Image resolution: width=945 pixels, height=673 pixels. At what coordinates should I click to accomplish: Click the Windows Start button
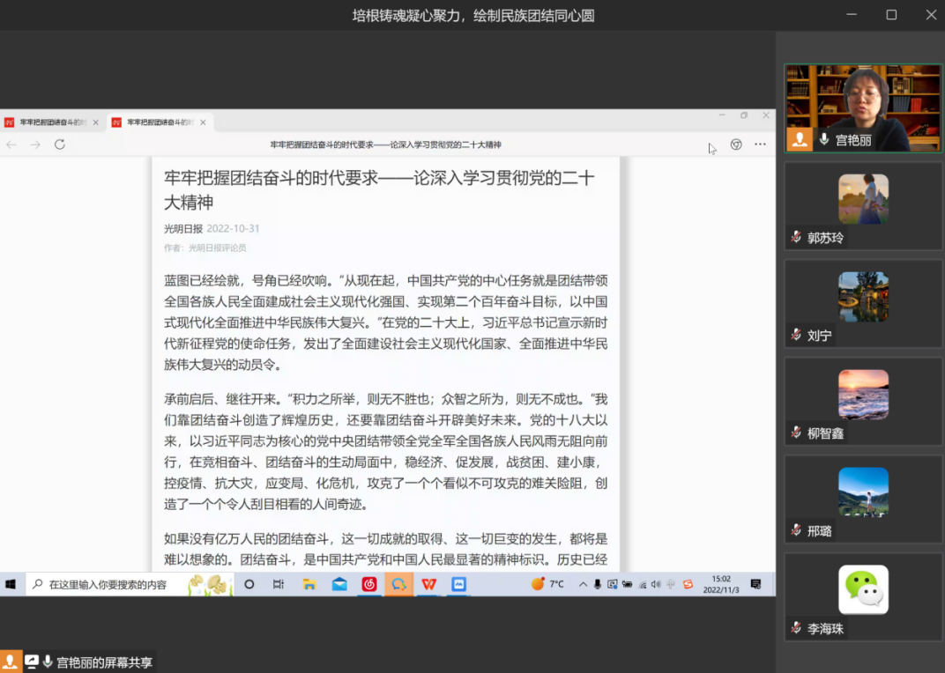[x=11, y=584]
